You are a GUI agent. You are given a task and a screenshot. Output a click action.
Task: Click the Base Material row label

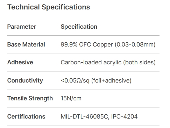26,44
